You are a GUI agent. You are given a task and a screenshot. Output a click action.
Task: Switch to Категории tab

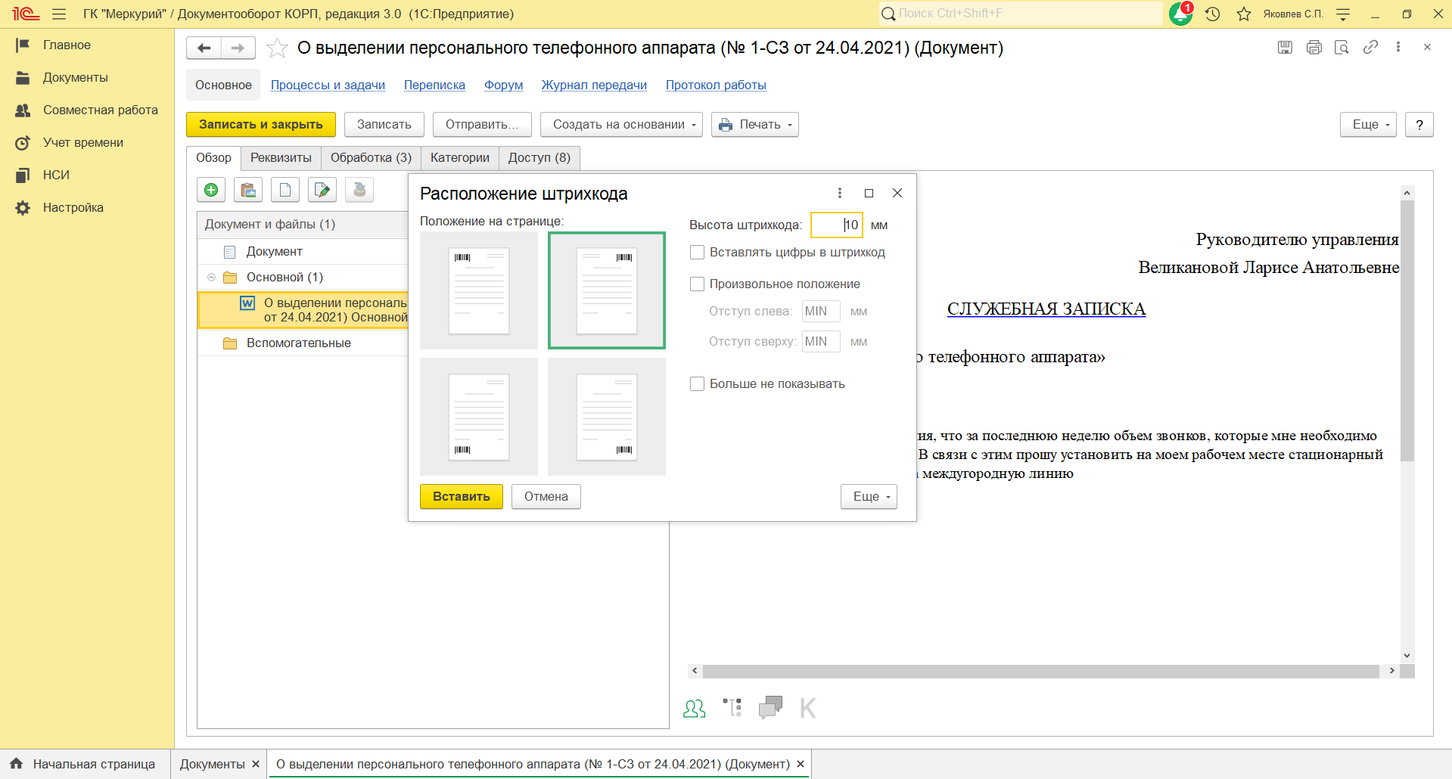coord(460,157)
